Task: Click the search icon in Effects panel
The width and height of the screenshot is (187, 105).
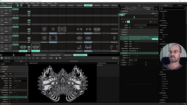Action: pos(162,8)
